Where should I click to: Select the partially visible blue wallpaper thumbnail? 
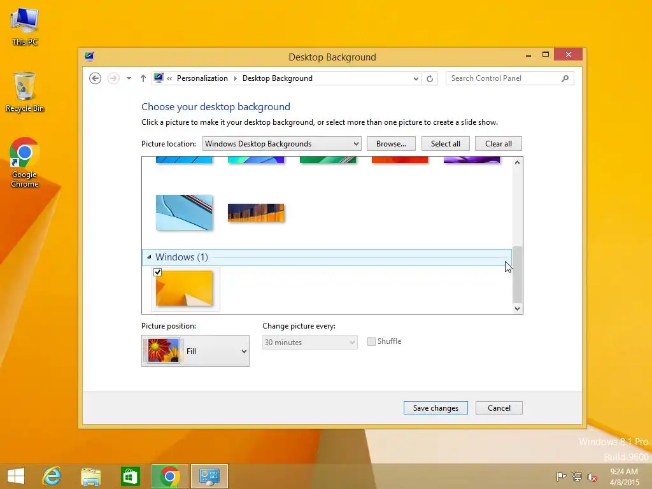click(184, 160)
